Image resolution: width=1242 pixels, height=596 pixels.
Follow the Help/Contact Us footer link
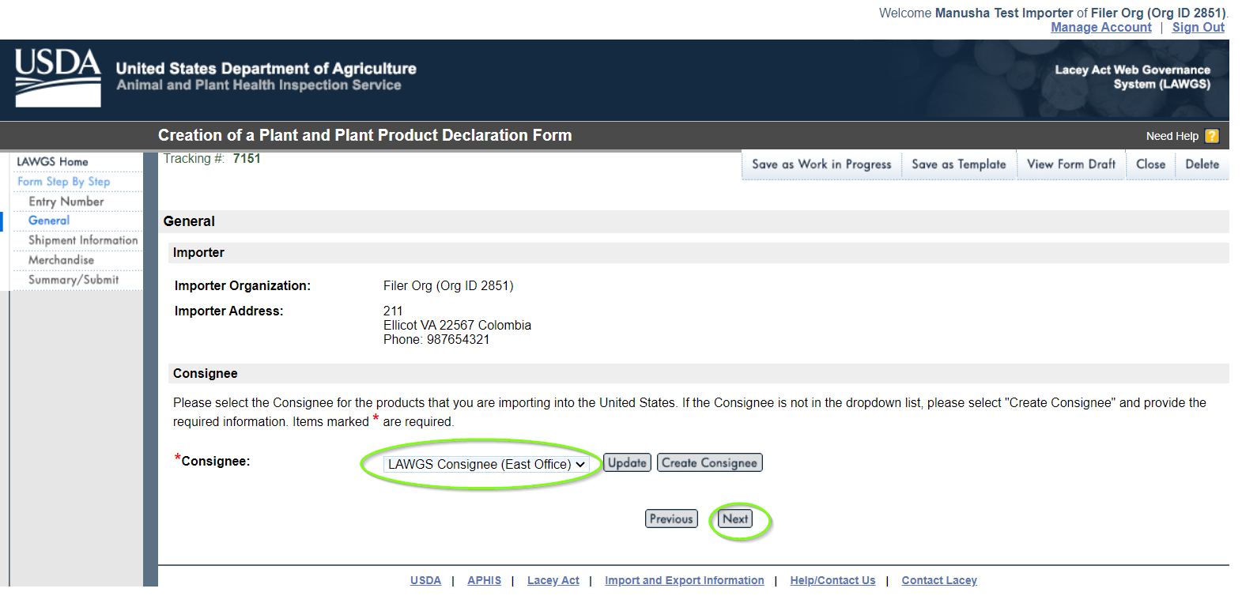(832, 580)
